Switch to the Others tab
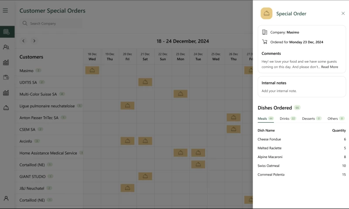 click(336, 118)
